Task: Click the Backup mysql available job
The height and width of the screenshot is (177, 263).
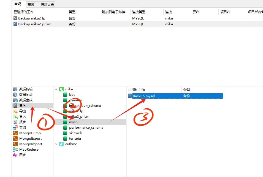Action: point(144,96)
